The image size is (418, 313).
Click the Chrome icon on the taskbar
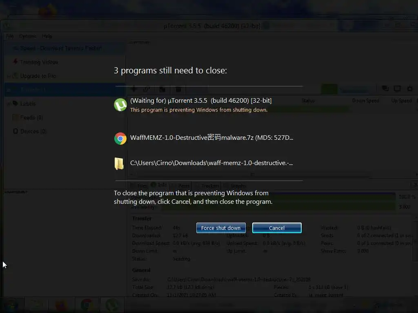(87, 305)
